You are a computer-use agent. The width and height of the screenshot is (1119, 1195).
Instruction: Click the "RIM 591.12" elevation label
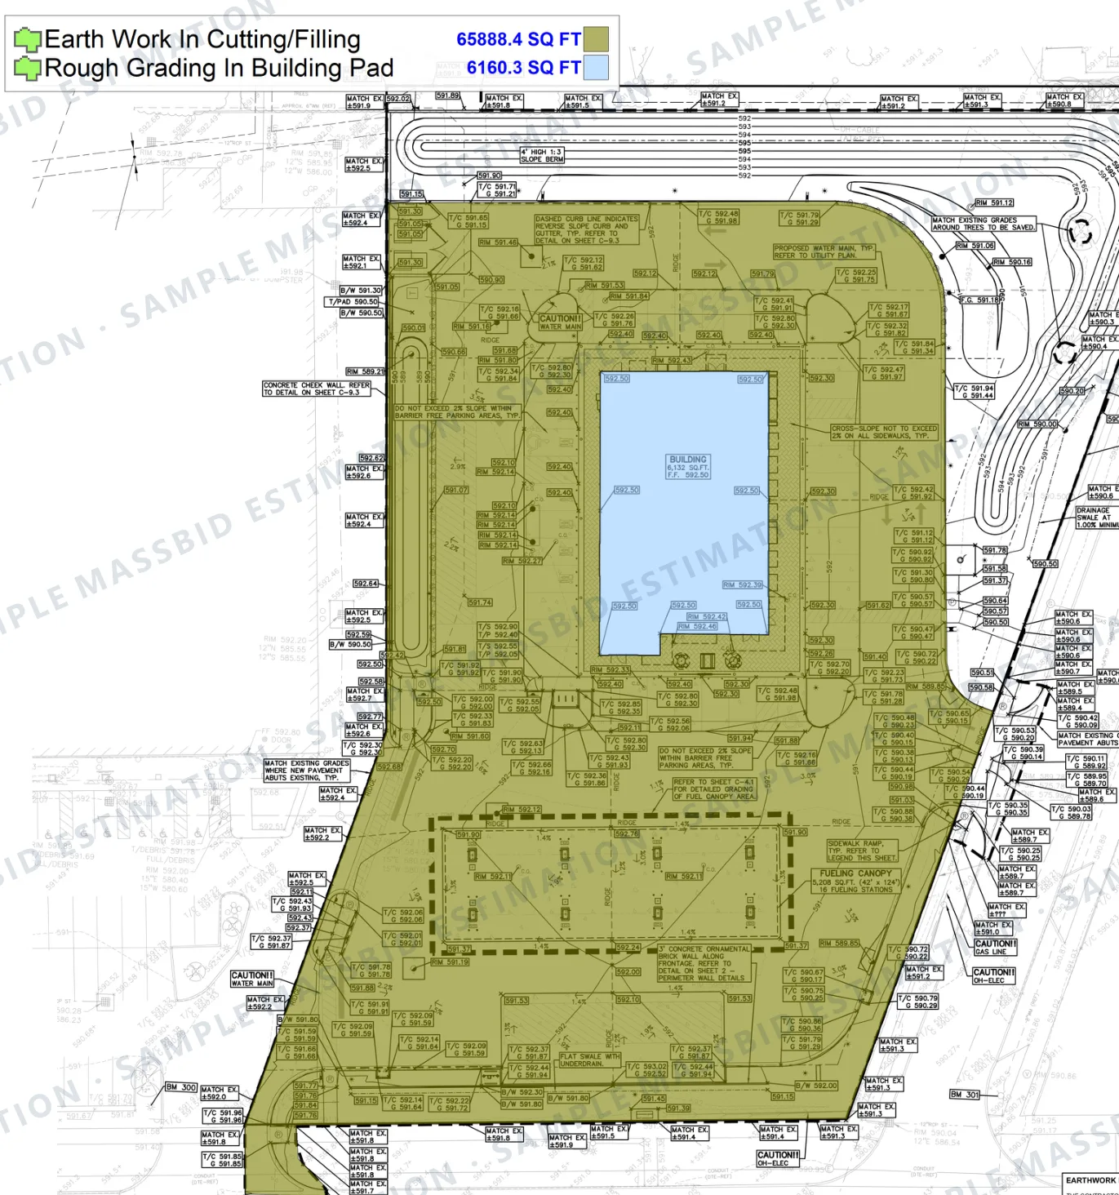994,202
